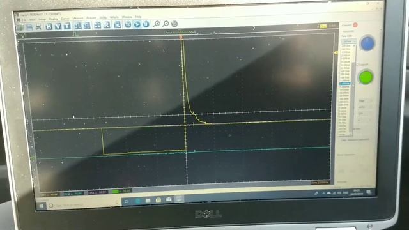The image size is (409, 230).
Task: Click the T trigger settings icon
Action: click(x=67, y=26)
